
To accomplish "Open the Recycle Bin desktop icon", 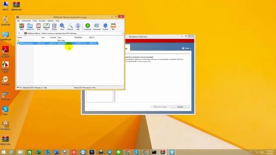I will (6, 21).
